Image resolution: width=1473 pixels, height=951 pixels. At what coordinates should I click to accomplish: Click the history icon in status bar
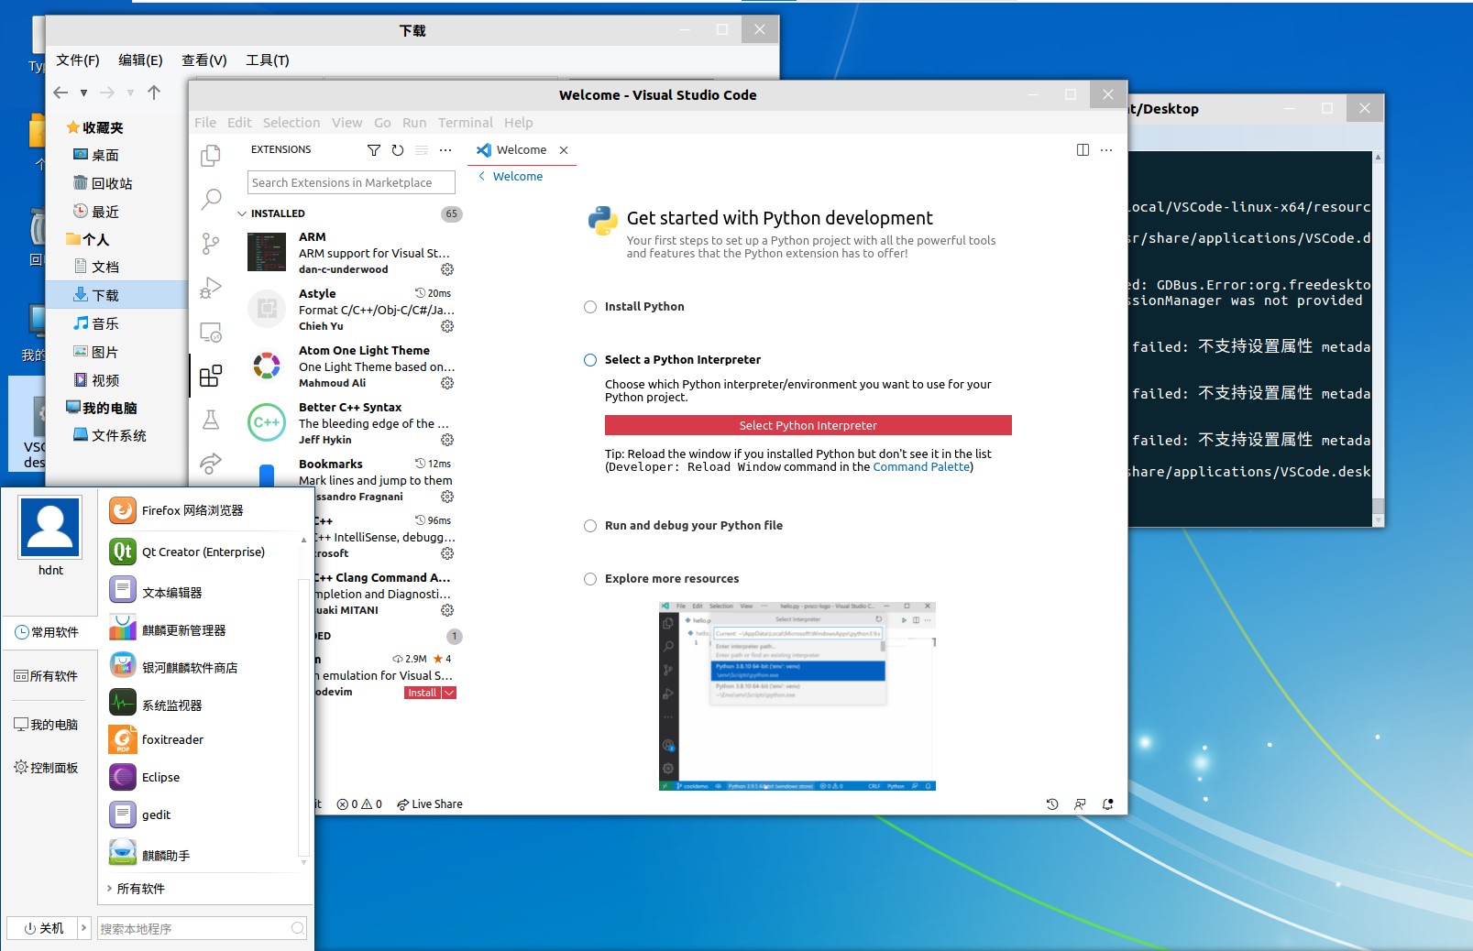click(x=1052, y=804)
